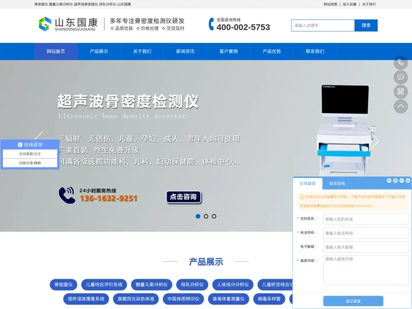
Task: Open 客户案例 nav item
Action: point(228,51)
